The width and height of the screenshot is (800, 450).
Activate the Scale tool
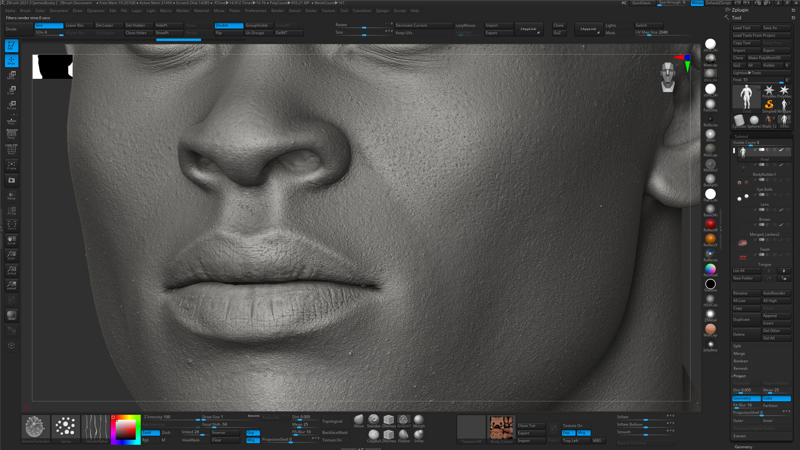tap(11, 90)
